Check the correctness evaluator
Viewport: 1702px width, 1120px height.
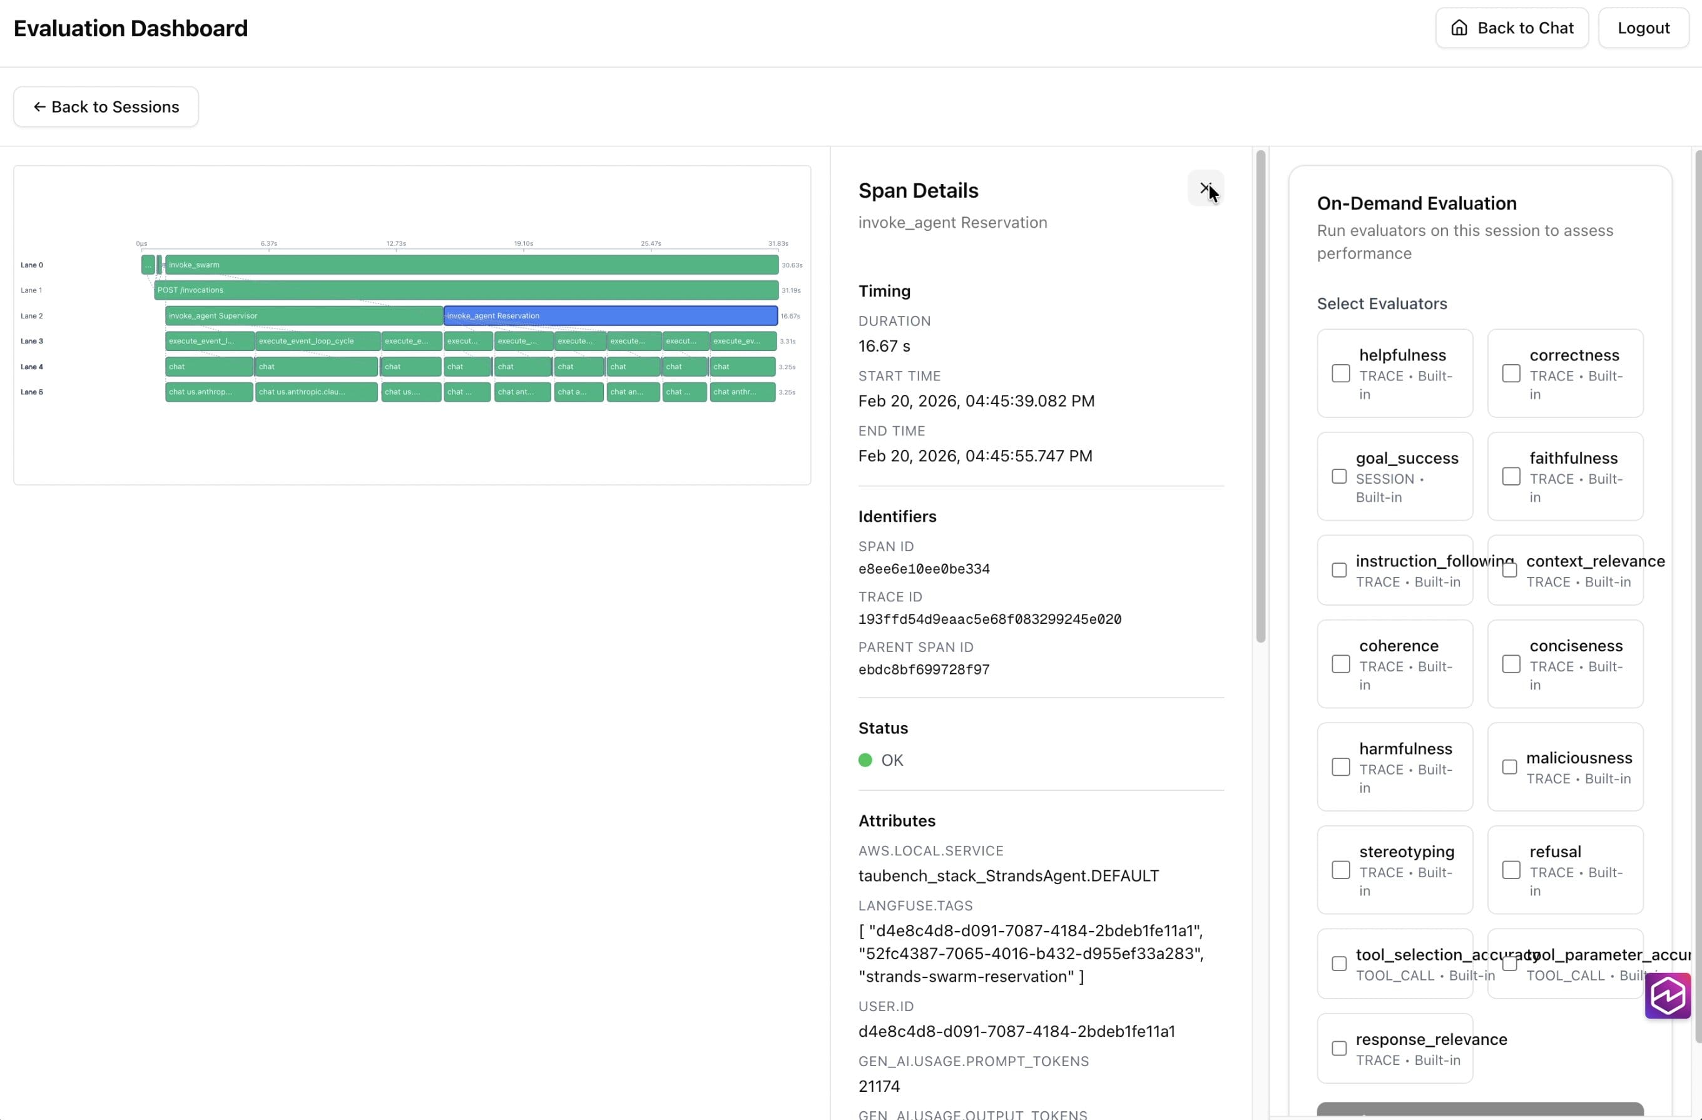(1511, 374)
